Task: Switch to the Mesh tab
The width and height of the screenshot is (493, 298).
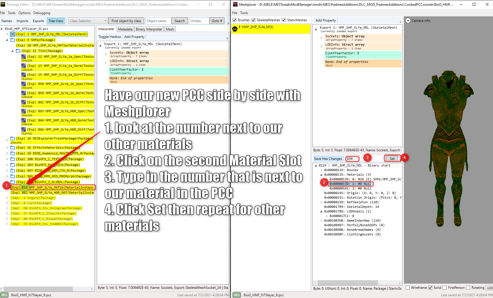Action: [170, 29]
